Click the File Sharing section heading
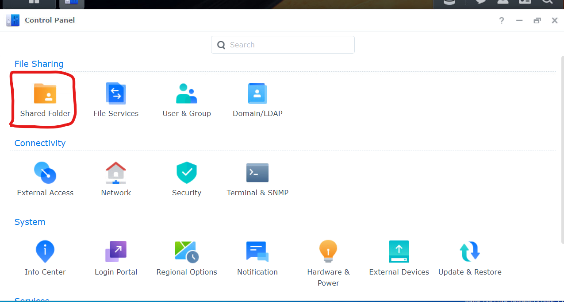The image size is (564, 302). (39, 64)
